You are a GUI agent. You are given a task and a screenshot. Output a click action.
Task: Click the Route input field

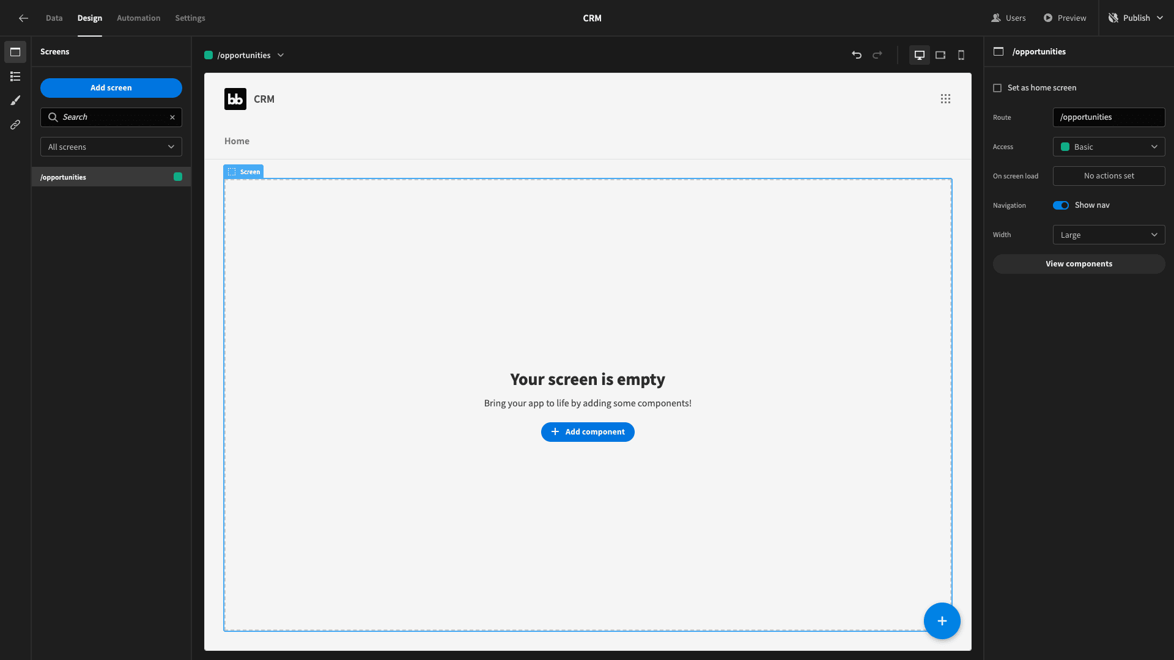[1109, 117]
